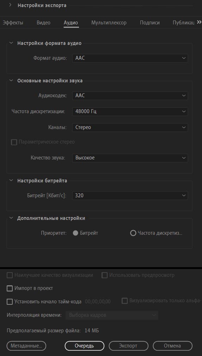This screenshot has width=202, height=356.
Task: Open the Аудиокодек dropdown
Action: point(130,95)
